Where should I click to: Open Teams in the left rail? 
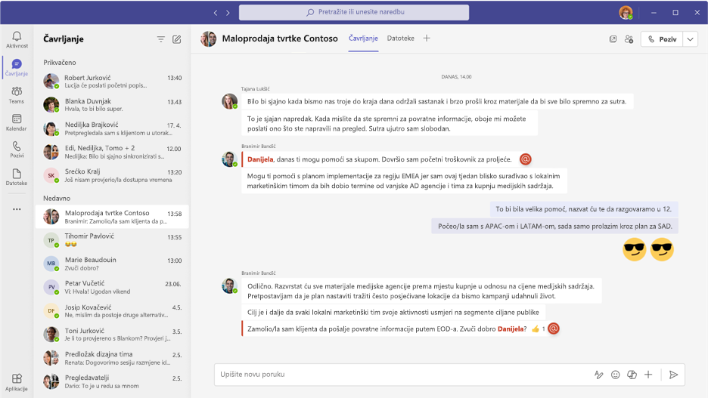[x=17, y=95]
